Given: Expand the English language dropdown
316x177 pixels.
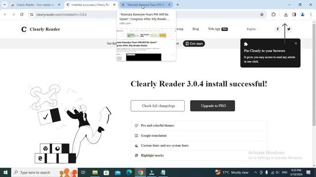Looking at the screenshot, I should [x=252, y=29].
